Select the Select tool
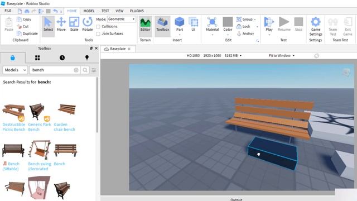This screenshot has width=357, height=201. (x=48, y=25)
